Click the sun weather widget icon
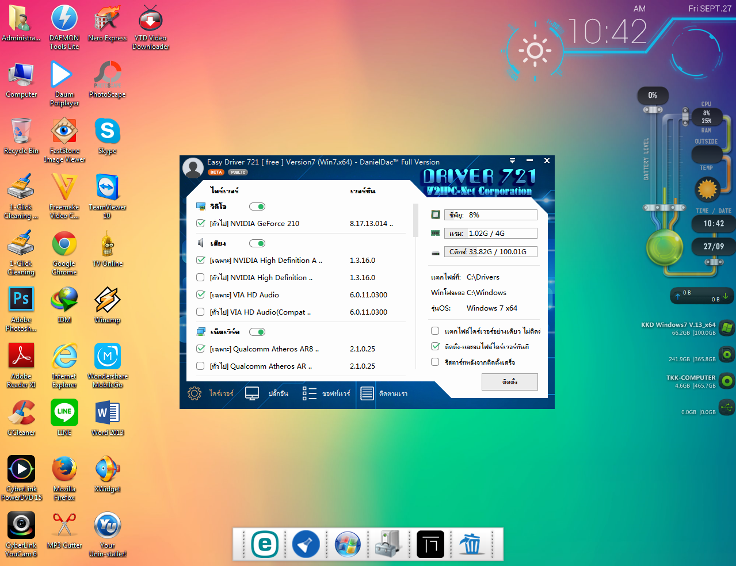 coord(535,51)
